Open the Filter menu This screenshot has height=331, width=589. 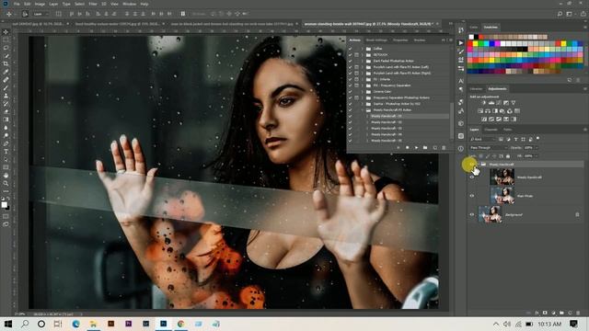(x=93, y=4)
